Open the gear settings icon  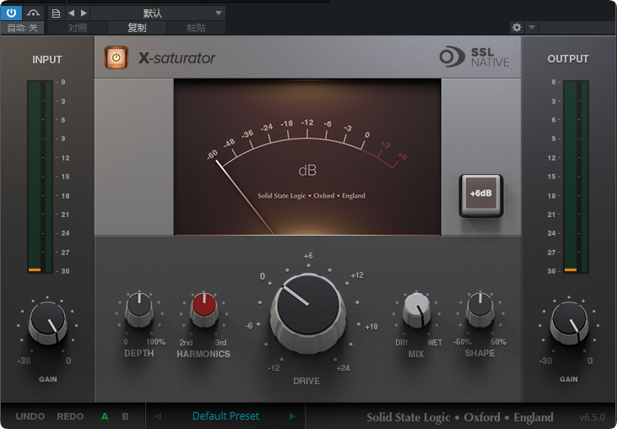(517, 27)
